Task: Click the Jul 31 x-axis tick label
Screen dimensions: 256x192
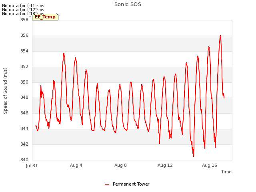Action: point(32,166)
